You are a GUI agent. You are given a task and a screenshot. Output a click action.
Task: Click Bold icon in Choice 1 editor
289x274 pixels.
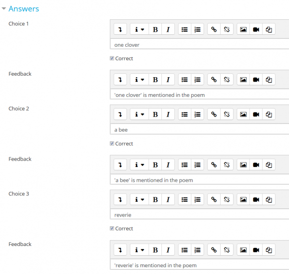coord(155,29)
